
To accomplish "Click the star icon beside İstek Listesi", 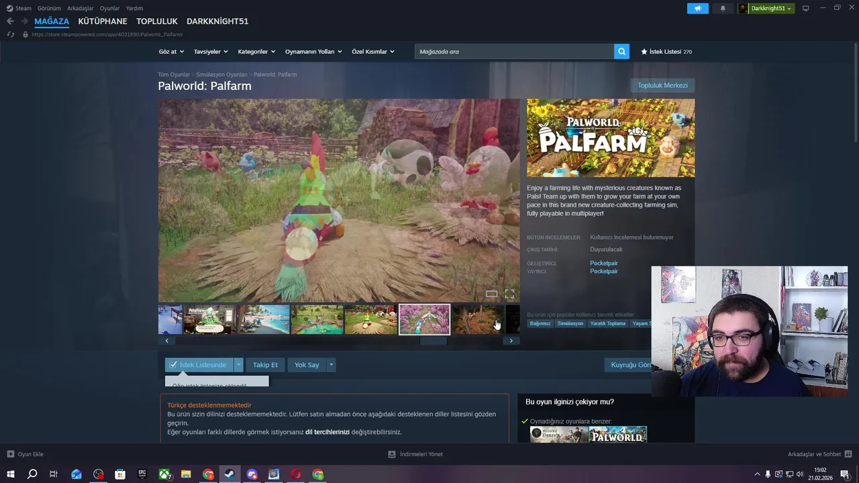I will click(x=644, y=52).
